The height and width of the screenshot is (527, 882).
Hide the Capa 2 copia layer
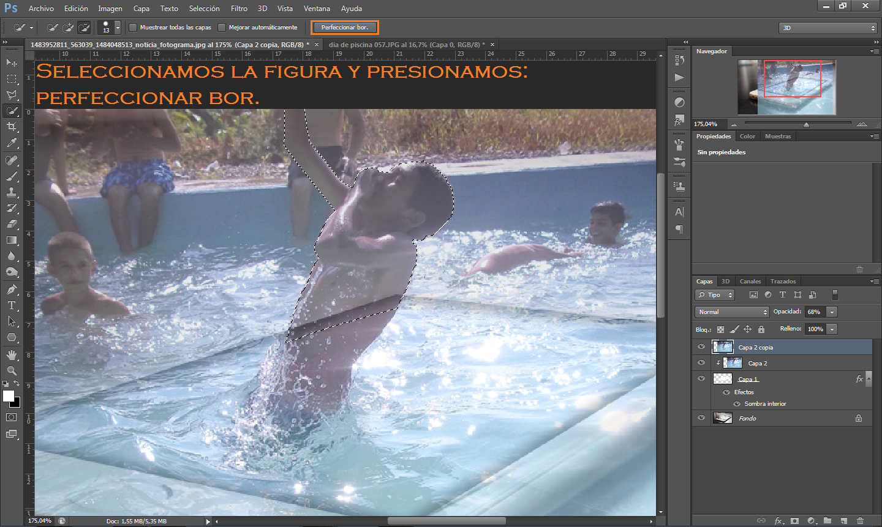click(701, 347)
